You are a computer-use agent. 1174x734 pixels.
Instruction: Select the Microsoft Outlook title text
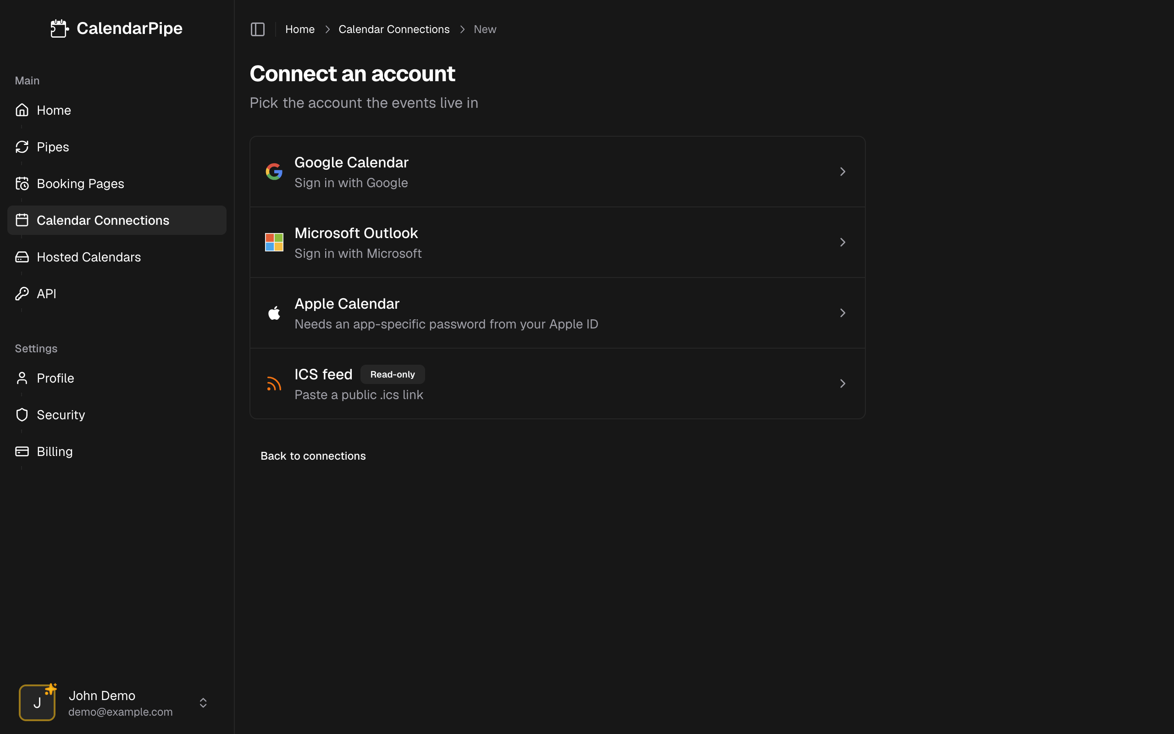click(356, 233)
